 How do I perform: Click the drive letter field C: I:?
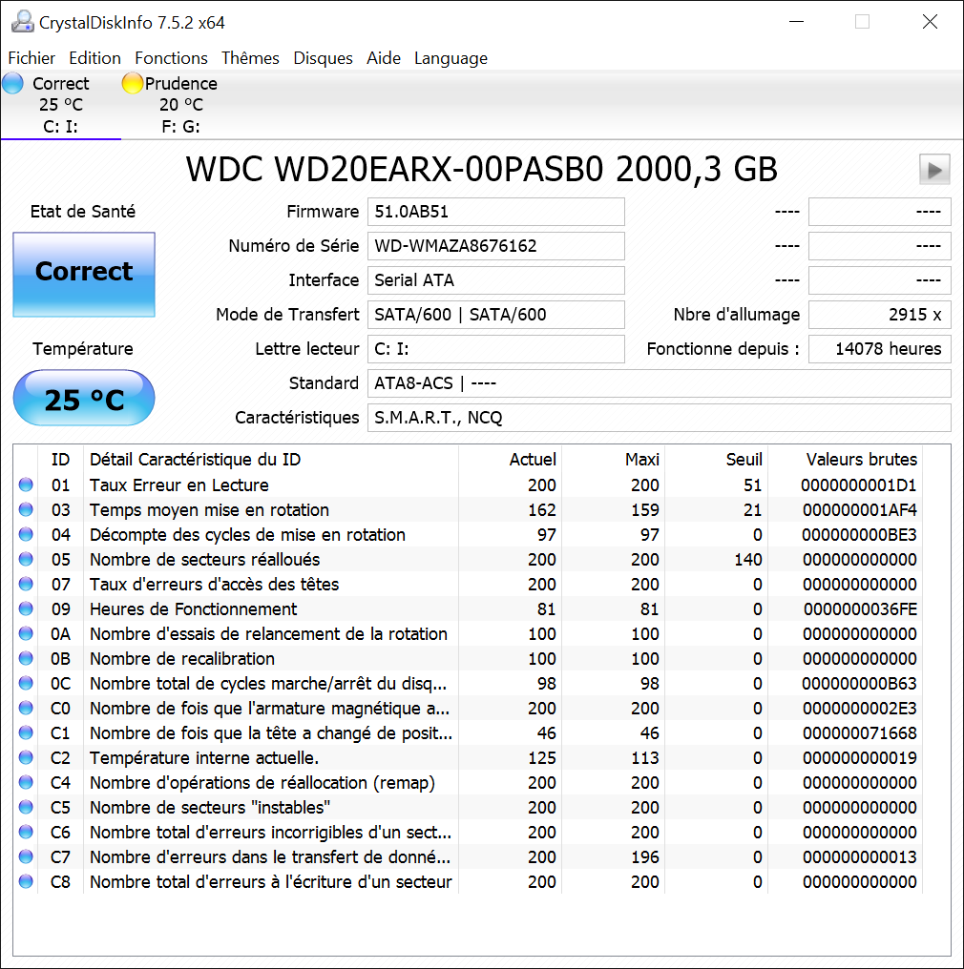pyautogui.click(x=496, y=349)
